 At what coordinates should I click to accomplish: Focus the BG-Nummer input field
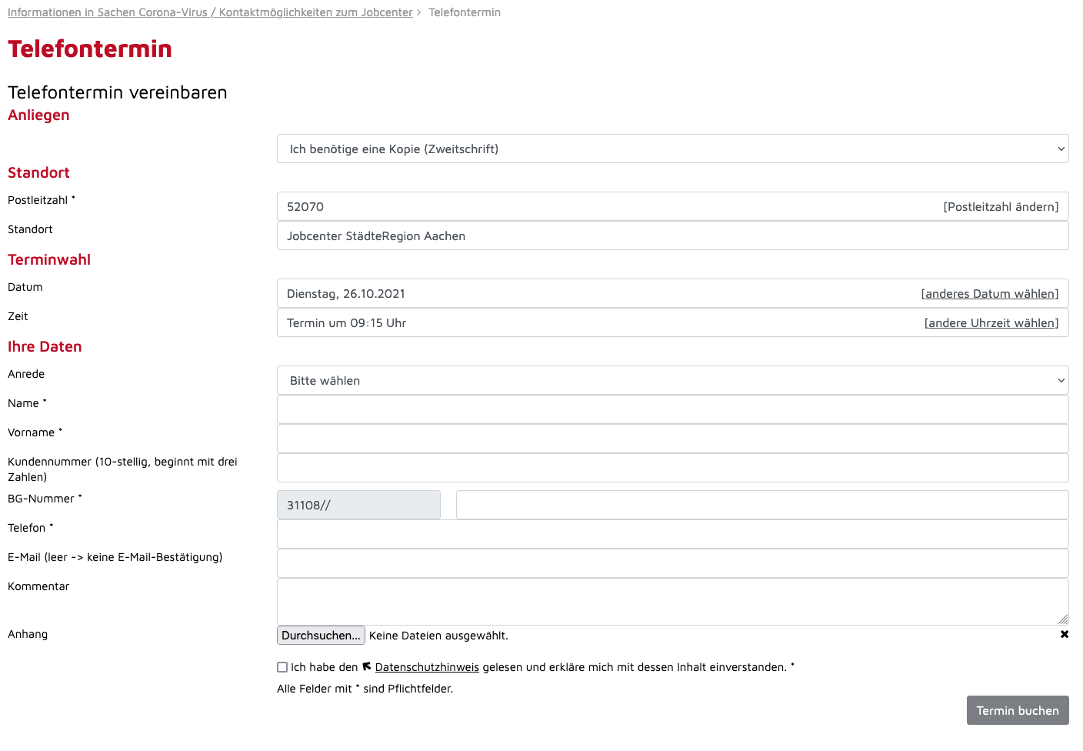tap(761, 505)
